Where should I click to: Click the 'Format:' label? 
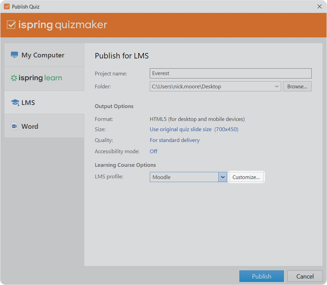tap(104, 119)
